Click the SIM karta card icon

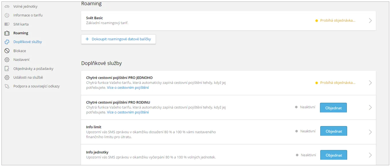pyautogui.click(x=7, y=24)
